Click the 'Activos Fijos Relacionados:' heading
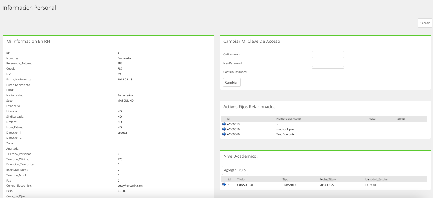The image size is (433, 198). click(x=250, y=107)
